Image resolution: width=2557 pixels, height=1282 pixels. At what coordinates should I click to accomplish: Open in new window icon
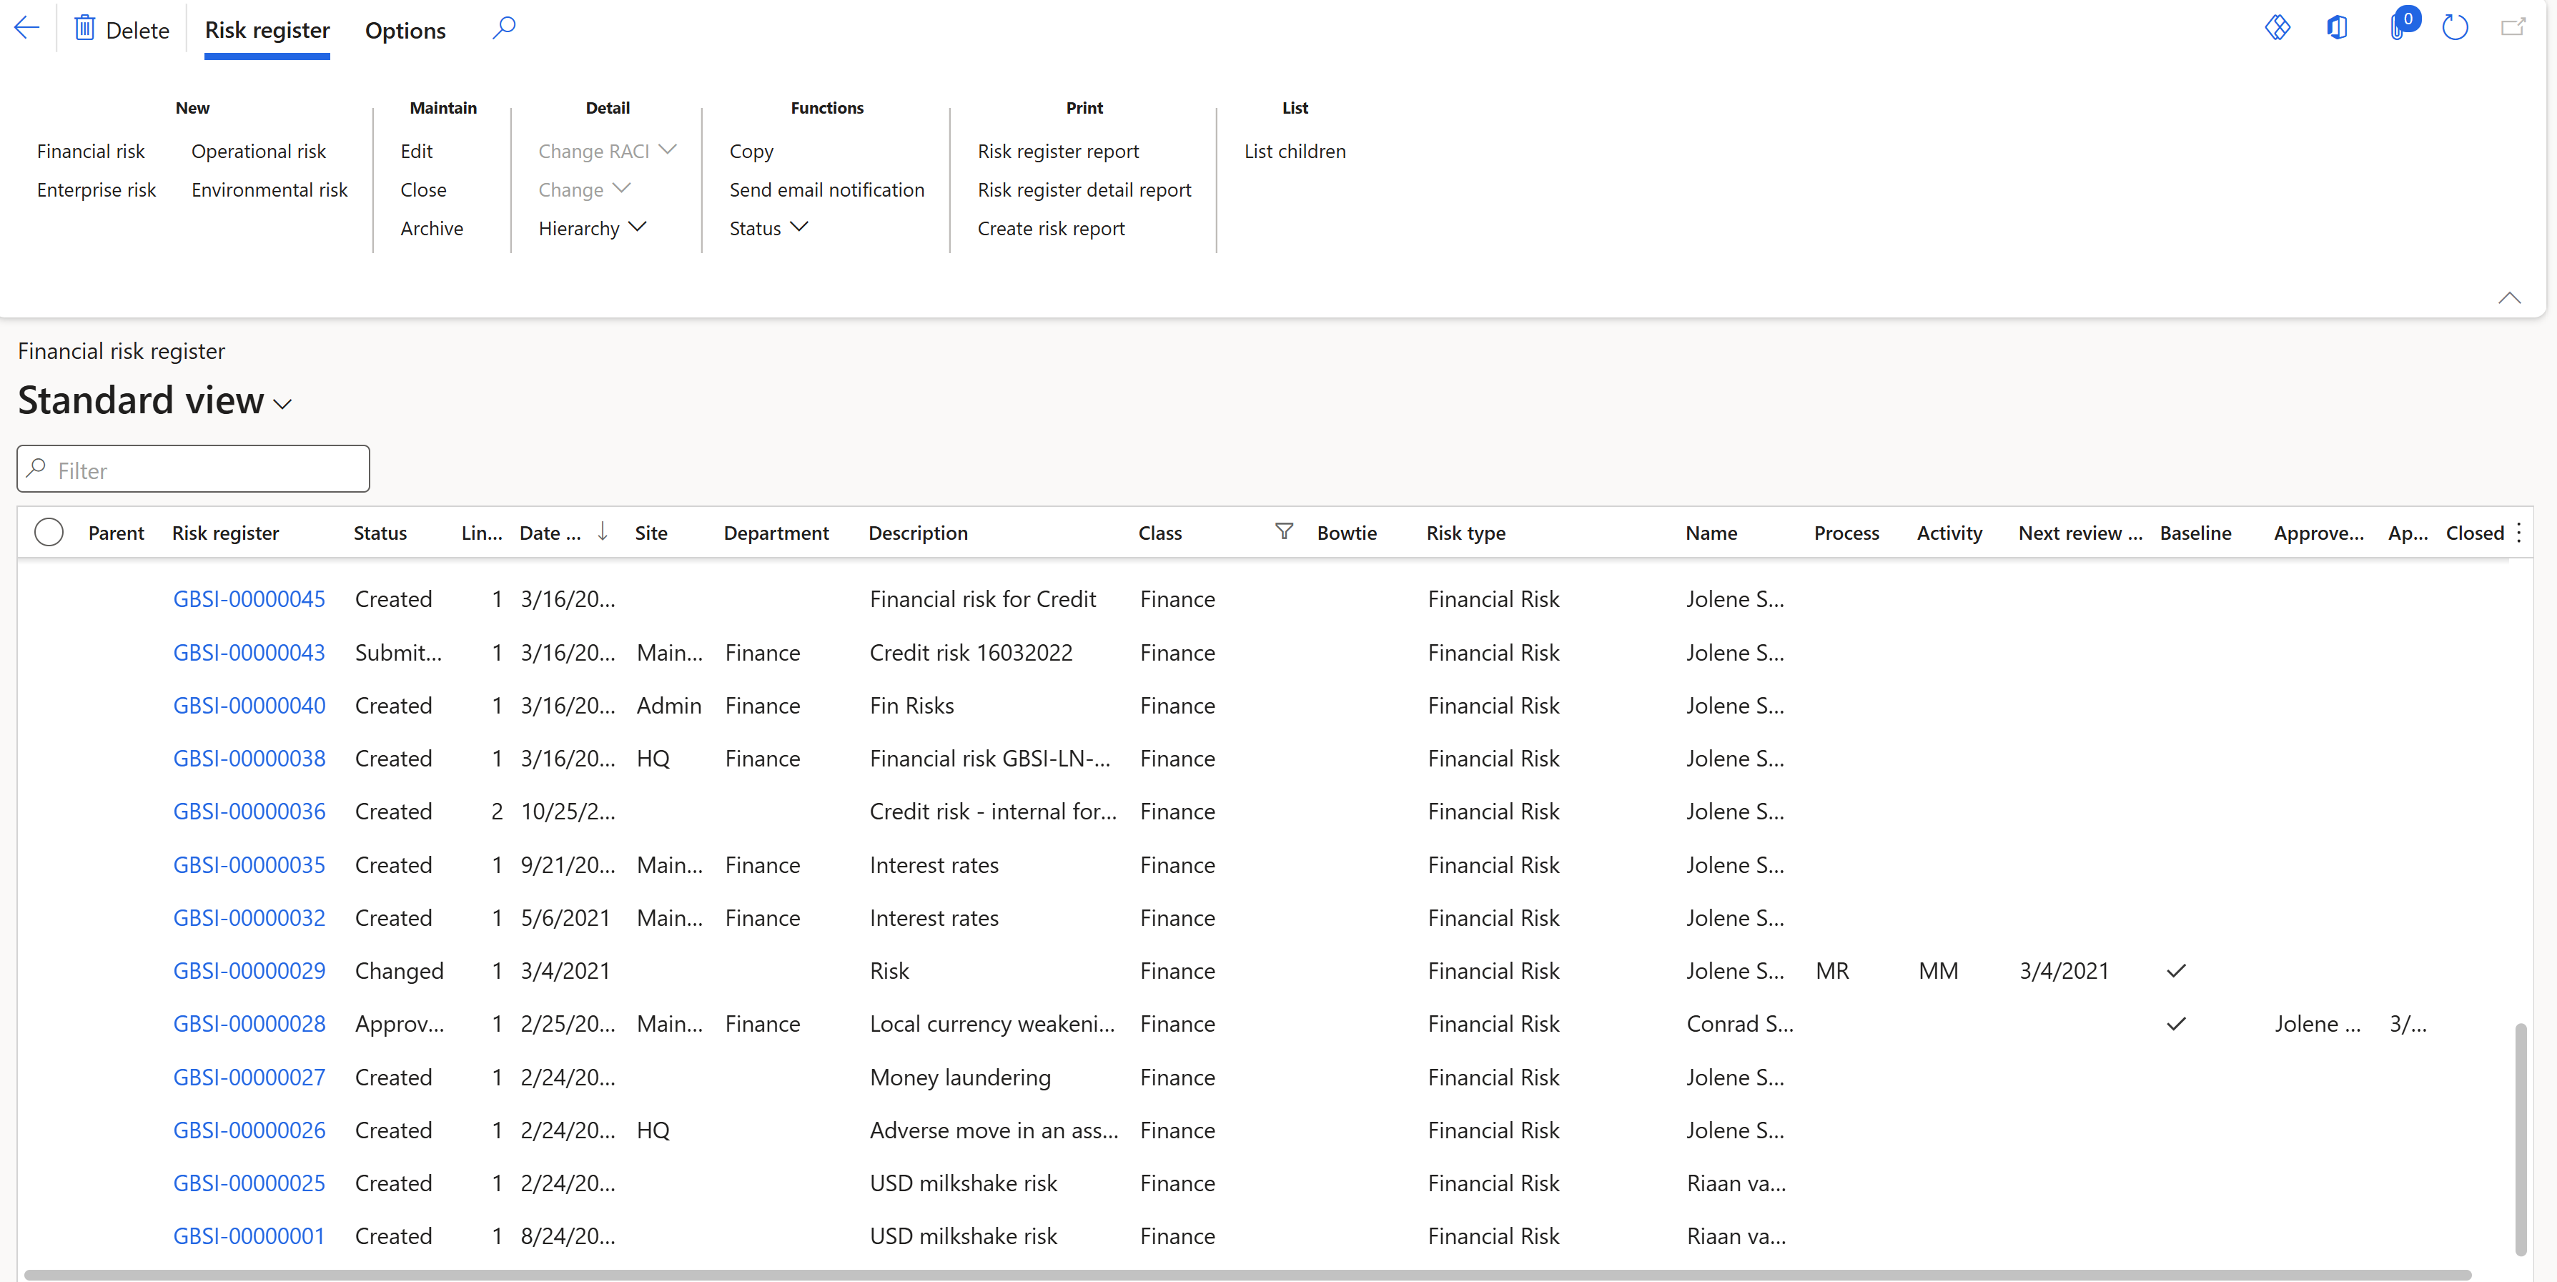coord(2513,28)
